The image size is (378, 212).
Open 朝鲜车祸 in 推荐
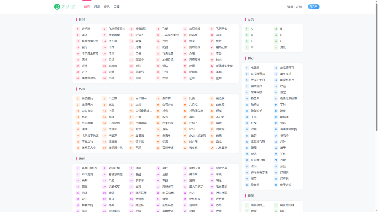pyautogui.click(x=87, y=205)
